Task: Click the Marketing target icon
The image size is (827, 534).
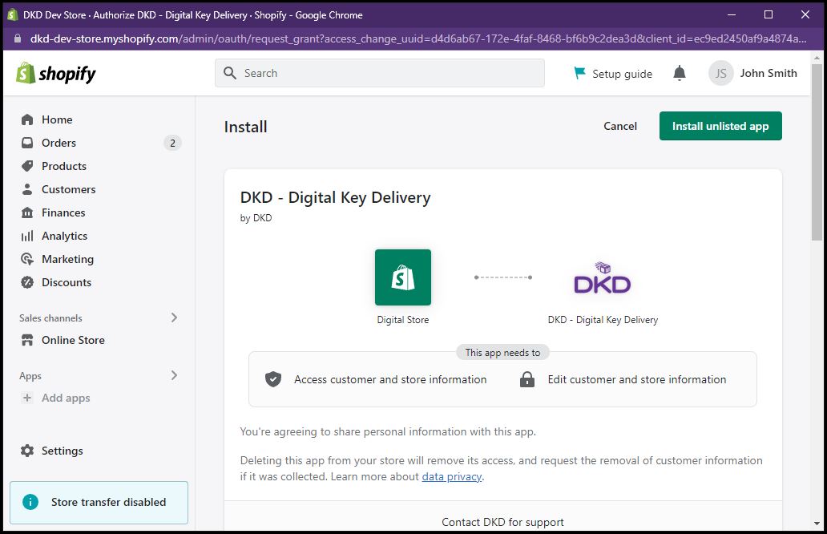Action: pos(27,259)
